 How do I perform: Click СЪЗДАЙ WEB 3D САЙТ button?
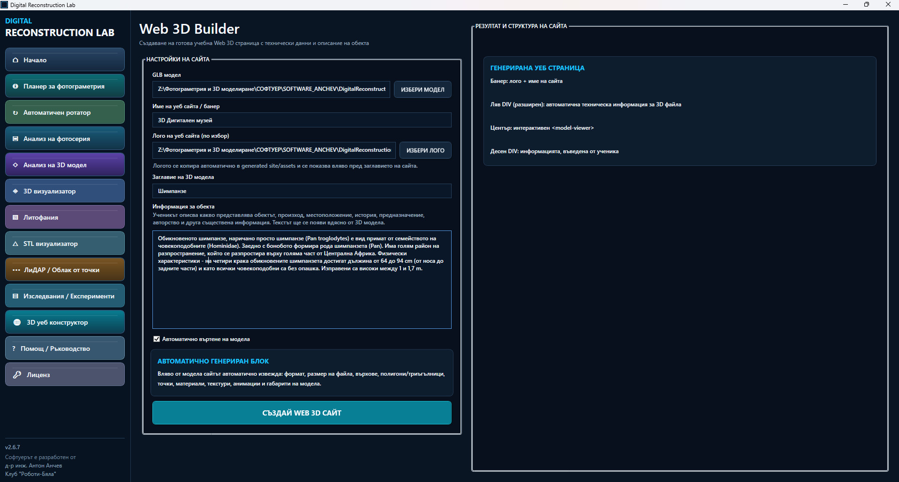pyautogui.click(x=302, y=413)
